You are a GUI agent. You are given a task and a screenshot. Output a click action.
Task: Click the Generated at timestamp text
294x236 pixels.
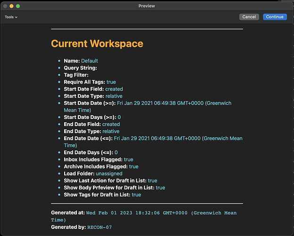[143, 216]
